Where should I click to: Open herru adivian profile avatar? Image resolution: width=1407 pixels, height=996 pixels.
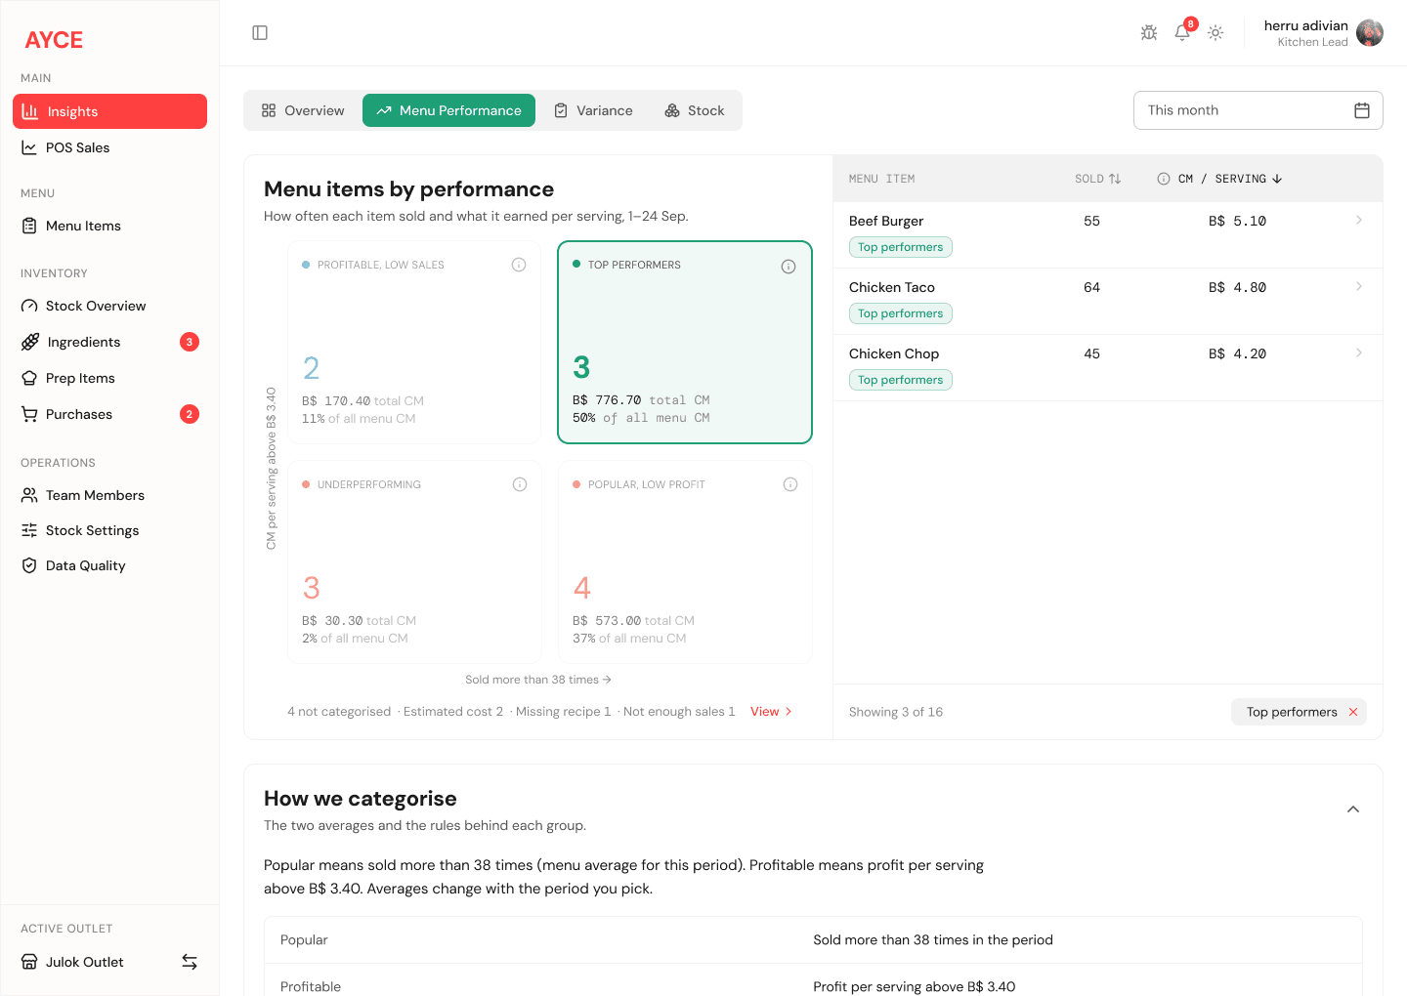pyautogui.click(x=1370, y=33)
